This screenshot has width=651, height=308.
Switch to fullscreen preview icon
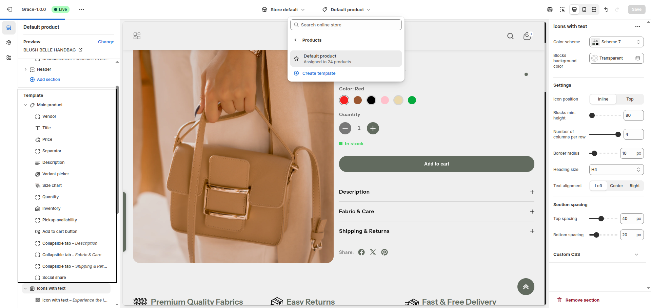594,9
